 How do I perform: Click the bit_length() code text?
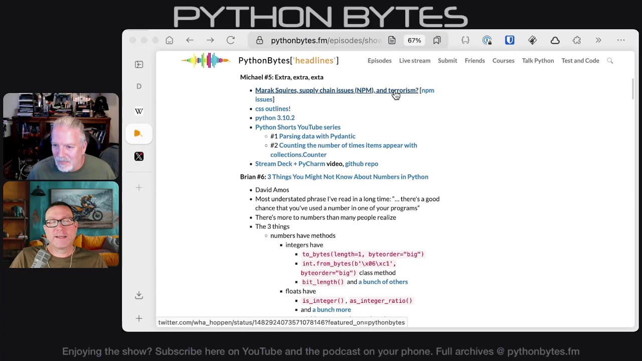pos(323,282)
